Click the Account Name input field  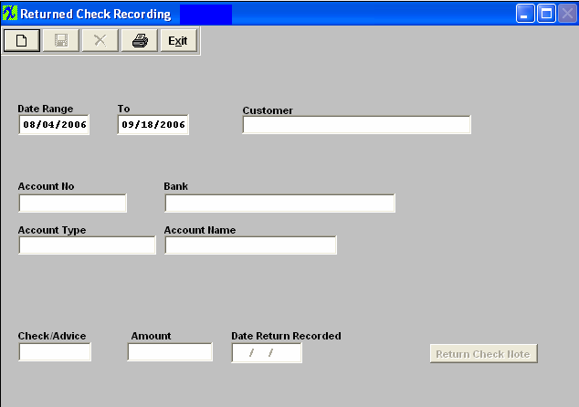(251, 245)
